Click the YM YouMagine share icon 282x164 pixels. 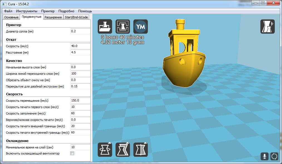pyautogui.click(x=141, y=26)
